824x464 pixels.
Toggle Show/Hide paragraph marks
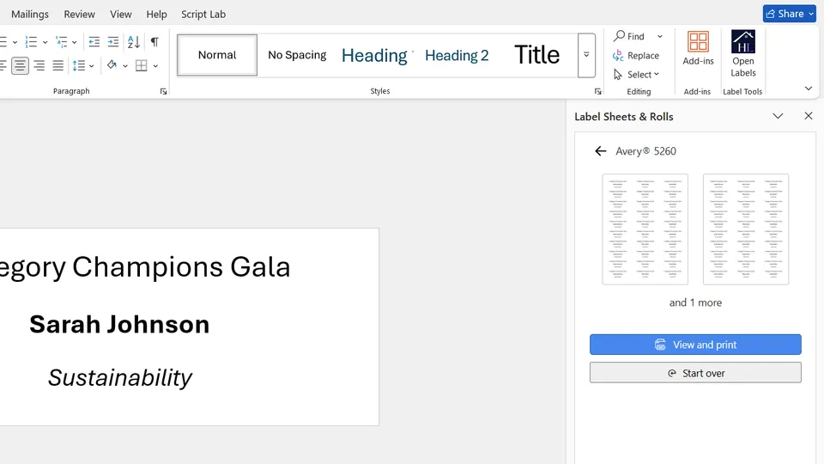(x=154, y=41)
